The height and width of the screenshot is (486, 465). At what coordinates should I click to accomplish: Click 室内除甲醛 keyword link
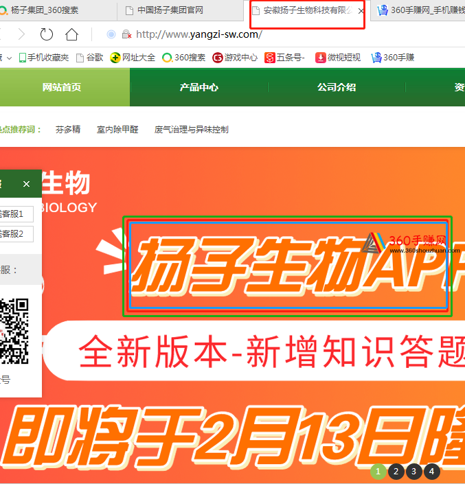117,130
